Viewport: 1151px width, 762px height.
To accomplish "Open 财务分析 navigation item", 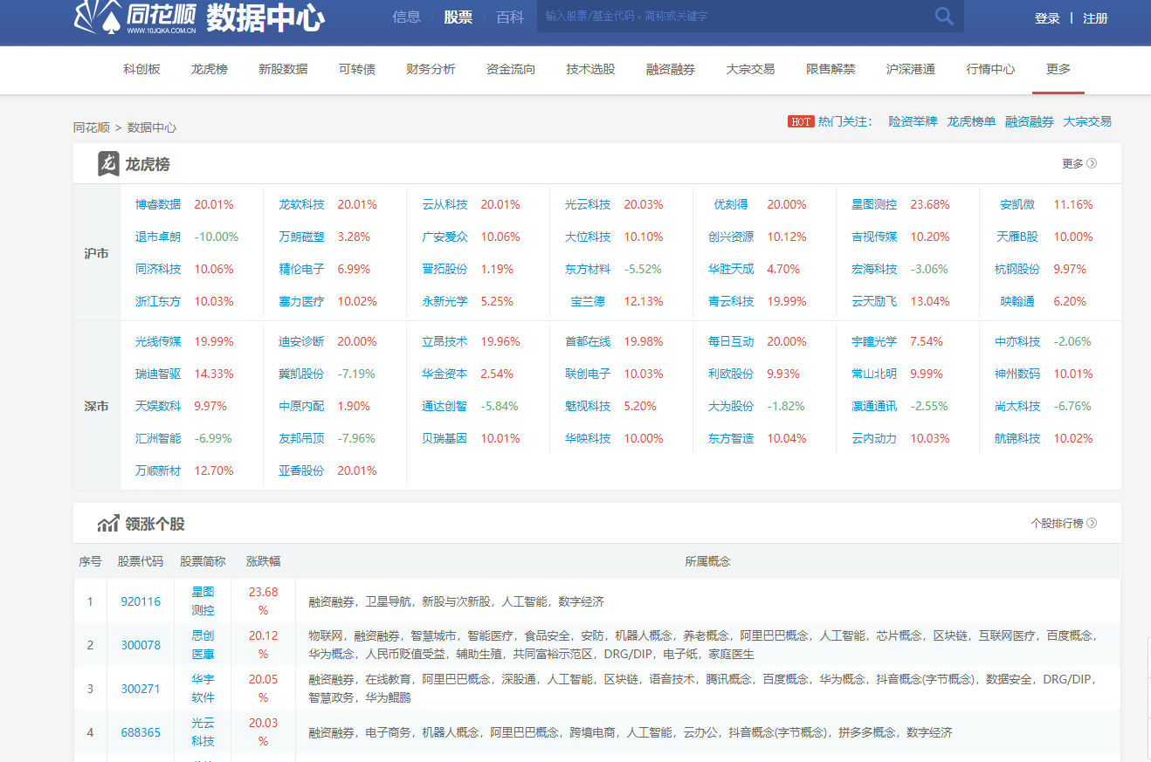I will coord(431,69).
